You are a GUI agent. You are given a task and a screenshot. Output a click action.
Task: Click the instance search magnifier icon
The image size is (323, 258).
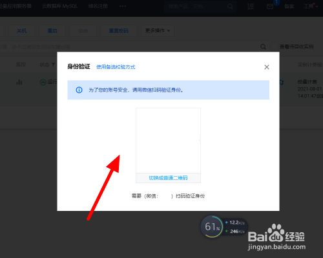263,46
